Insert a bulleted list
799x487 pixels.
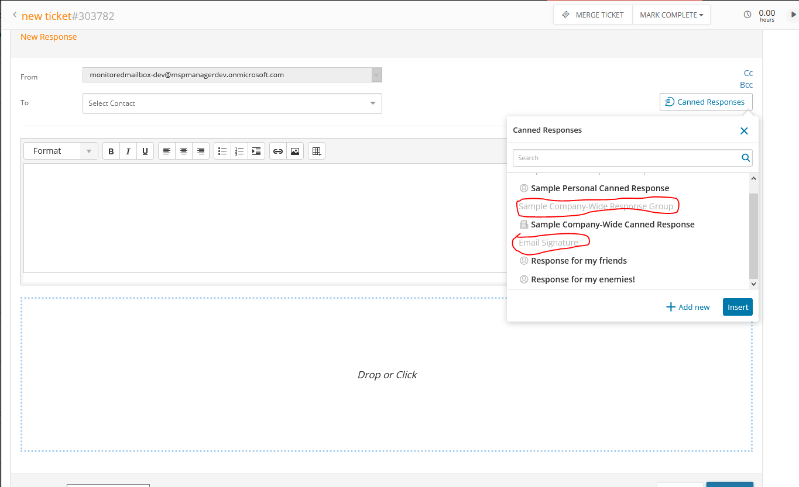coord(222,151)
